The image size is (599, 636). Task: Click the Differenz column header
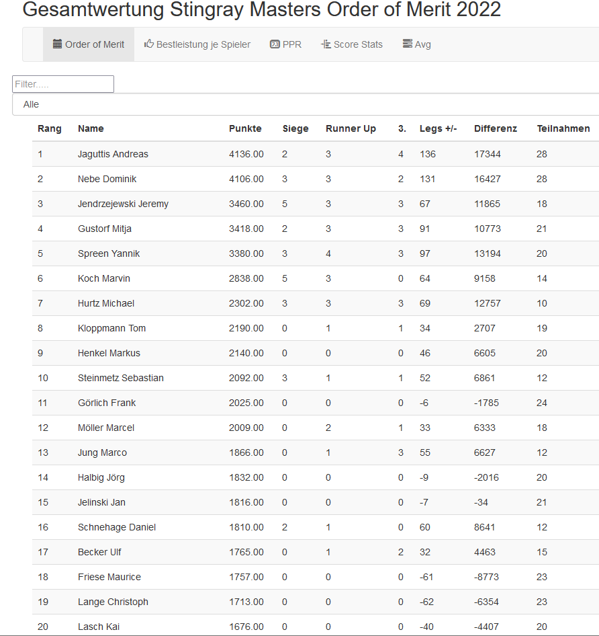[x=495, y=128]
